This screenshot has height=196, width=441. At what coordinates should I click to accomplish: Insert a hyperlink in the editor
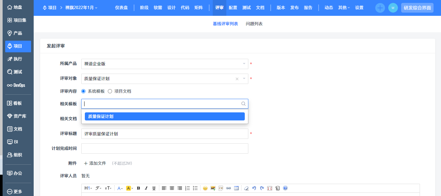coord(229,188)
